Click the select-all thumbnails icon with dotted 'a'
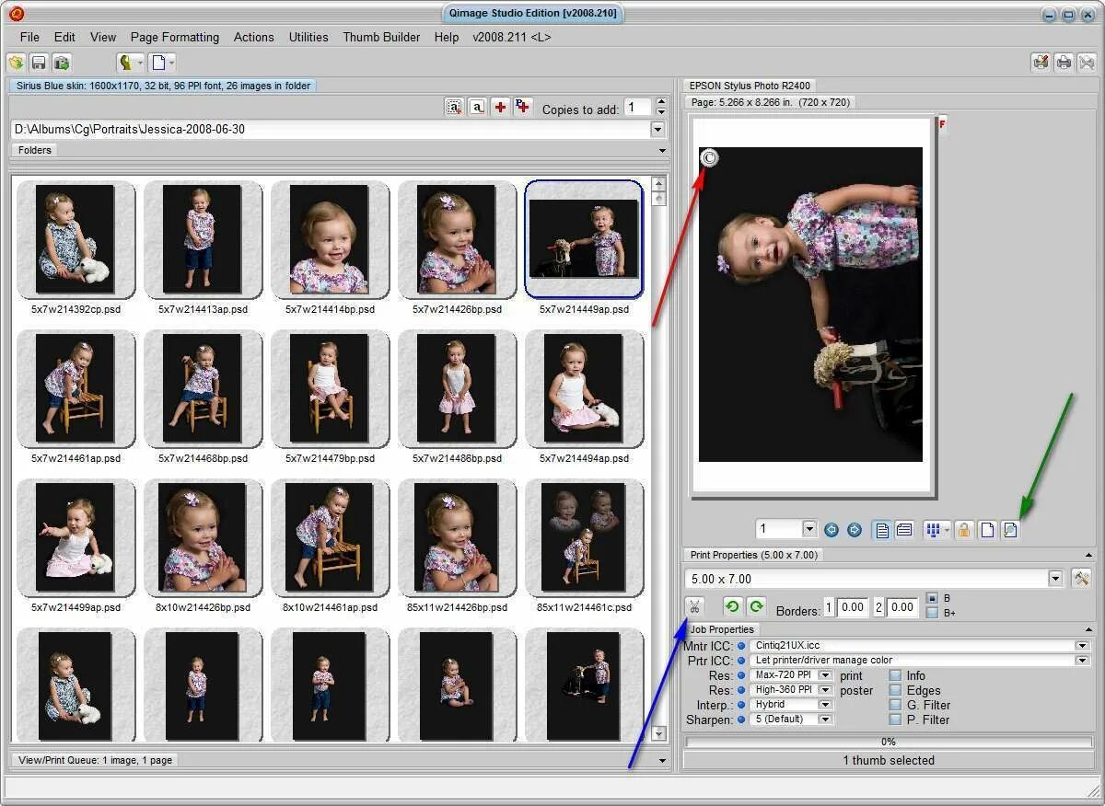 (454, 107)
